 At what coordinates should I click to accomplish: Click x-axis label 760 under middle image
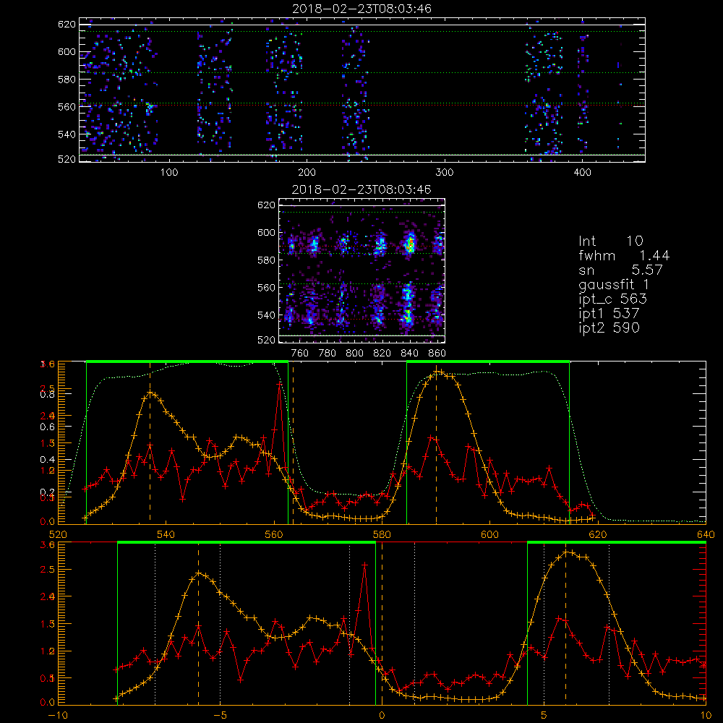300,354
